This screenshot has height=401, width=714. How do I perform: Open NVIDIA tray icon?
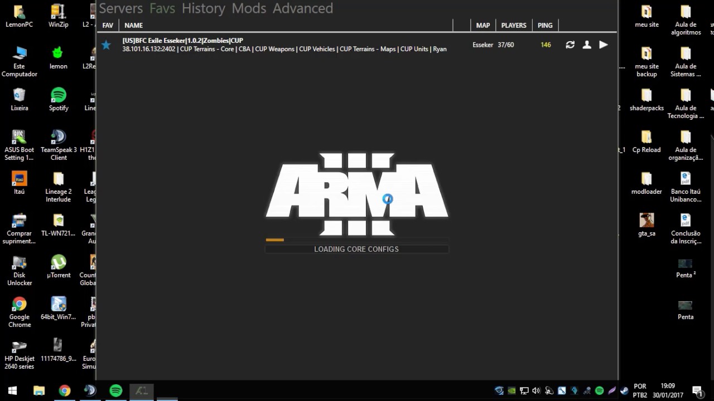tap(512, 391)
